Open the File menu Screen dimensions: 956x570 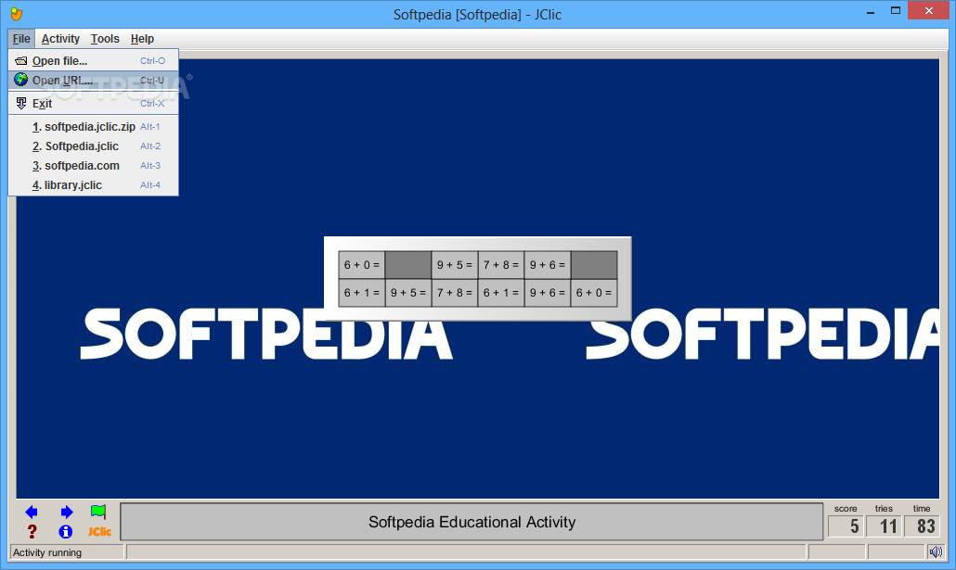(21, 39)
